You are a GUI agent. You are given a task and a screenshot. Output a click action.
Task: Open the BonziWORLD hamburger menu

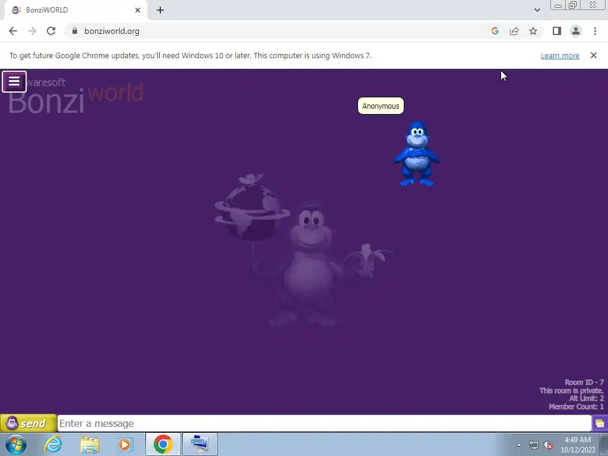14,81
